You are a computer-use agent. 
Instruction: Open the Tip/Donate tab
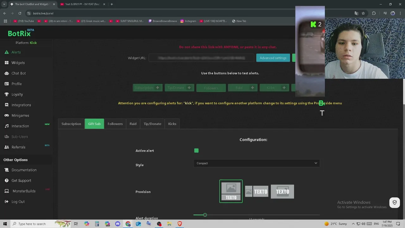point(153,124)
